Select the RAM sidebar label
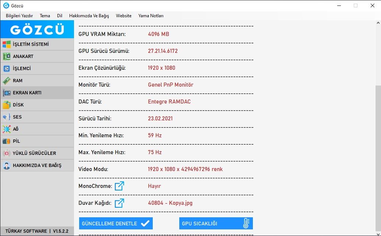 18,81
